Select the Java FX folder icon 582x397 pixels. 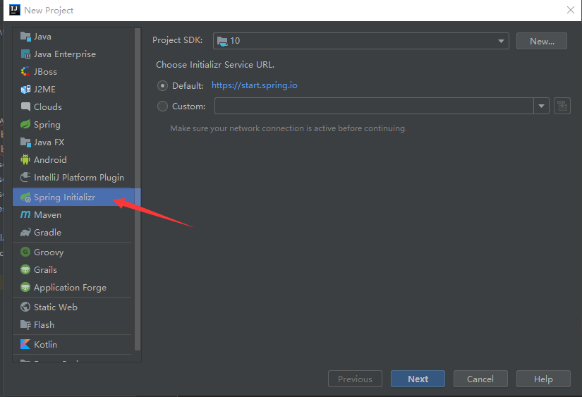tap(25, 142)
